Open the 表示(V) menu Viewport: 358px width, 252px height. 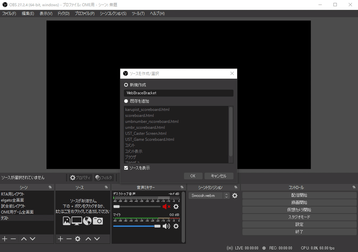46,13
